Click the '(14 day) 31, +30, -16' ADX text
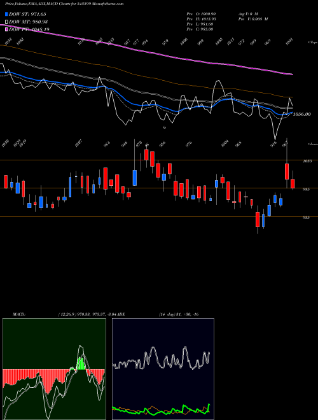The height and width of the screenshot is (420, 318). (179, 314)
